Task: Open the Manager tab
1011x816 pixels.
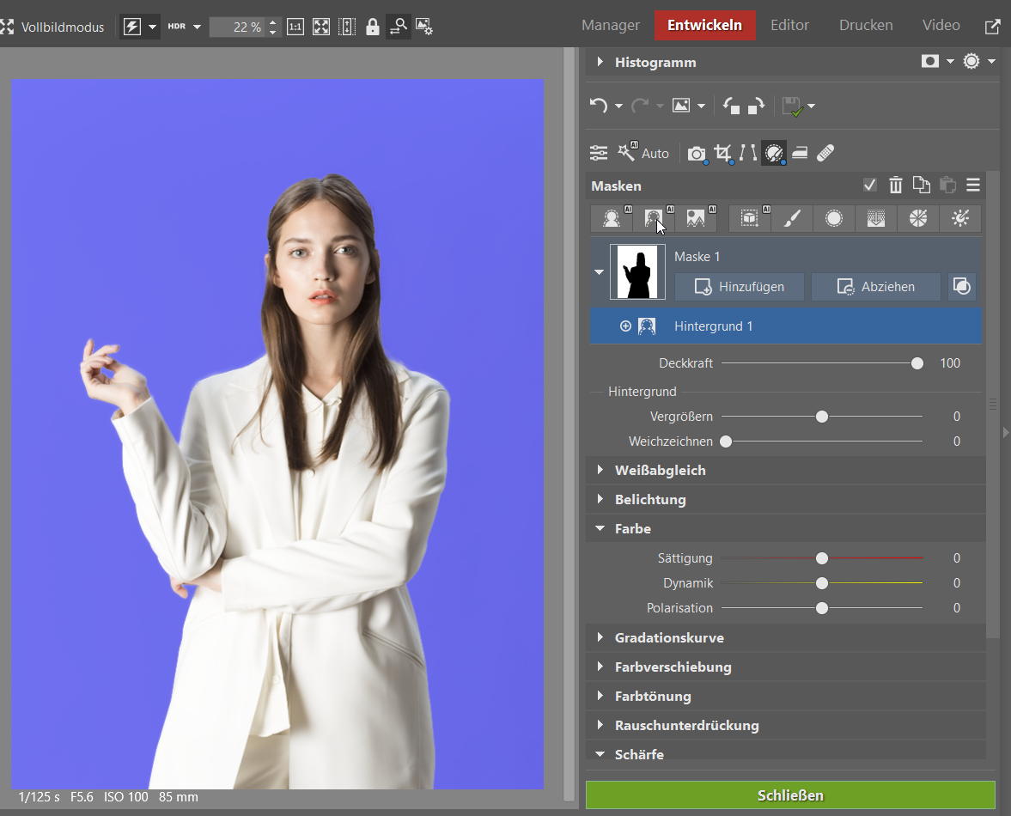Action: coord(610,25)
